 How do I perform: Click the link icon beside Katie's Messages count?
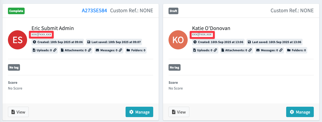pos(281,50)
